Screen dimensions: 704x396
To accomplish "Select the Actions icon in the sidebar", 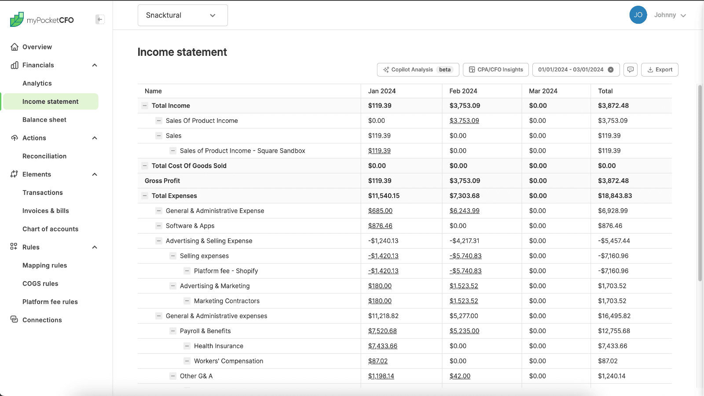I will pyautogui.click(x=15, y=138).
